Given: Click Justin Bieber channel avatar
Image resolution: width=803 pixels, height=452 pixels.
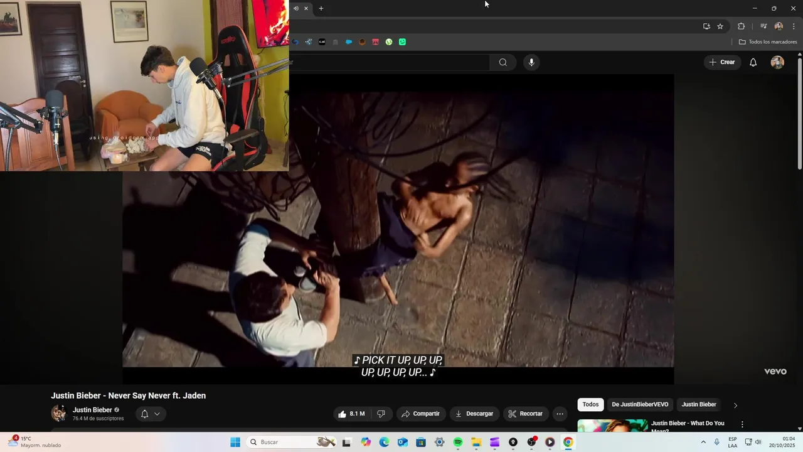Looking at the screenshot, I should point(59,413).
